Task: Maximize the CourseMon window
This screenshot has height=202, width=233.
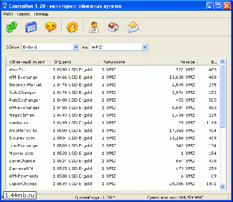Action: [218, 6]
